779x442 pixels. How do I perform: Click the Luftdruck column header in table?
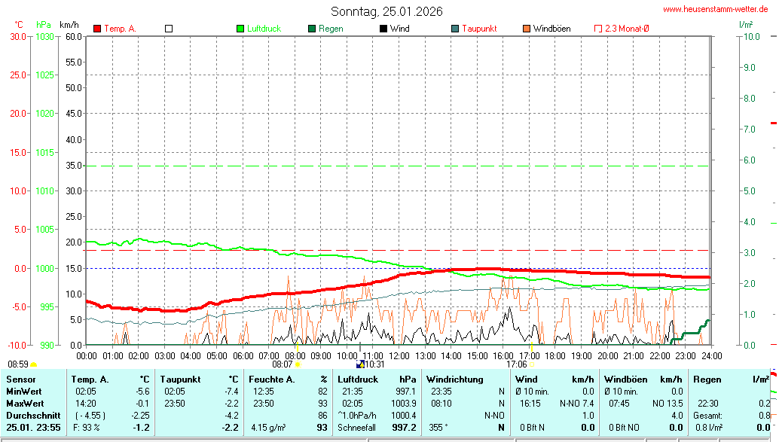pyautogui.click(x=359, y=380)
